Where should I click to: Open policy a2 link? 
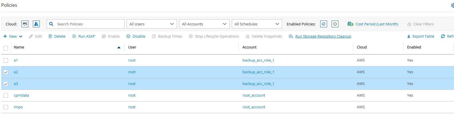click(16, 72)
